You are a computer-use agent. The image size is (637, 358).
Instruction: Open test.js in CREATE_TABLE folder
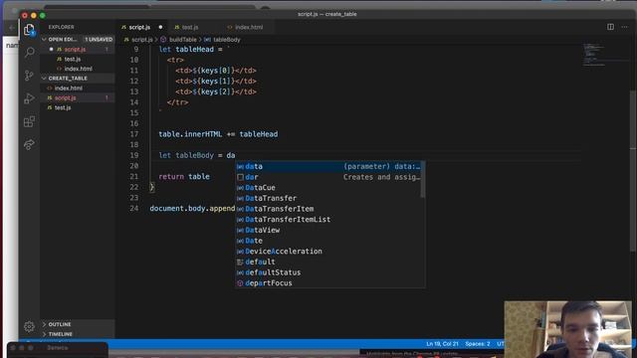pos(63,107)
